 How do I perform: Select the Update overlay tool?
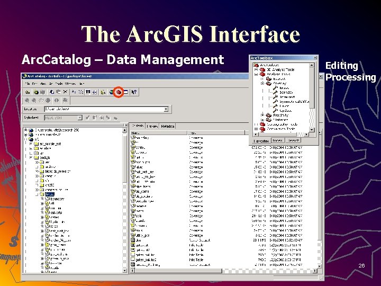click(x=286, y=111)
